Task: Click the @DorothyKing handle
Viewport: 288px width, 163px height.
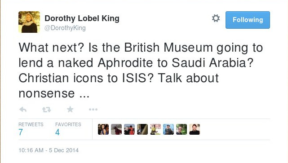Action: pyautogui.click(x=65, y=28)
